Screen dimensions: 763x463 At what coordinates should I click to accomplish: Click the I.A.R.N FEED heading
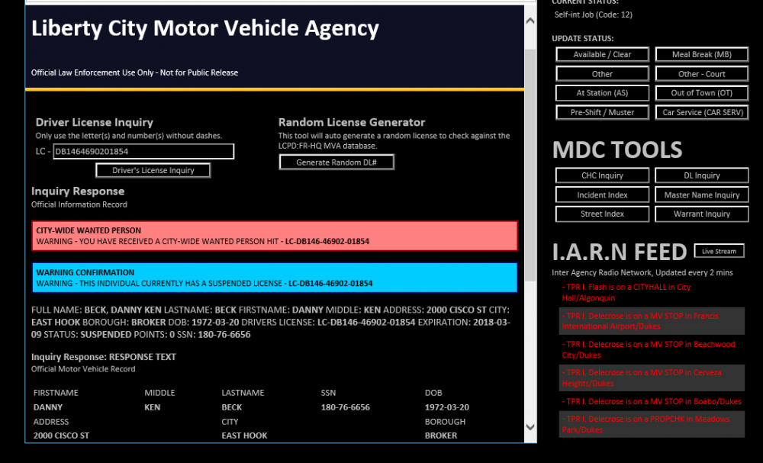coord(620,252)
